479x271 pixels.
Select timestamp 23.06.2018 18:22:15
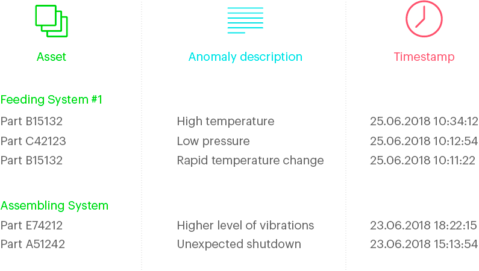coord(424,226)
